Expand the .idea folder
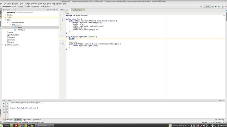Image resolution: width=227 pixels, height=127 pixels. 6,15
